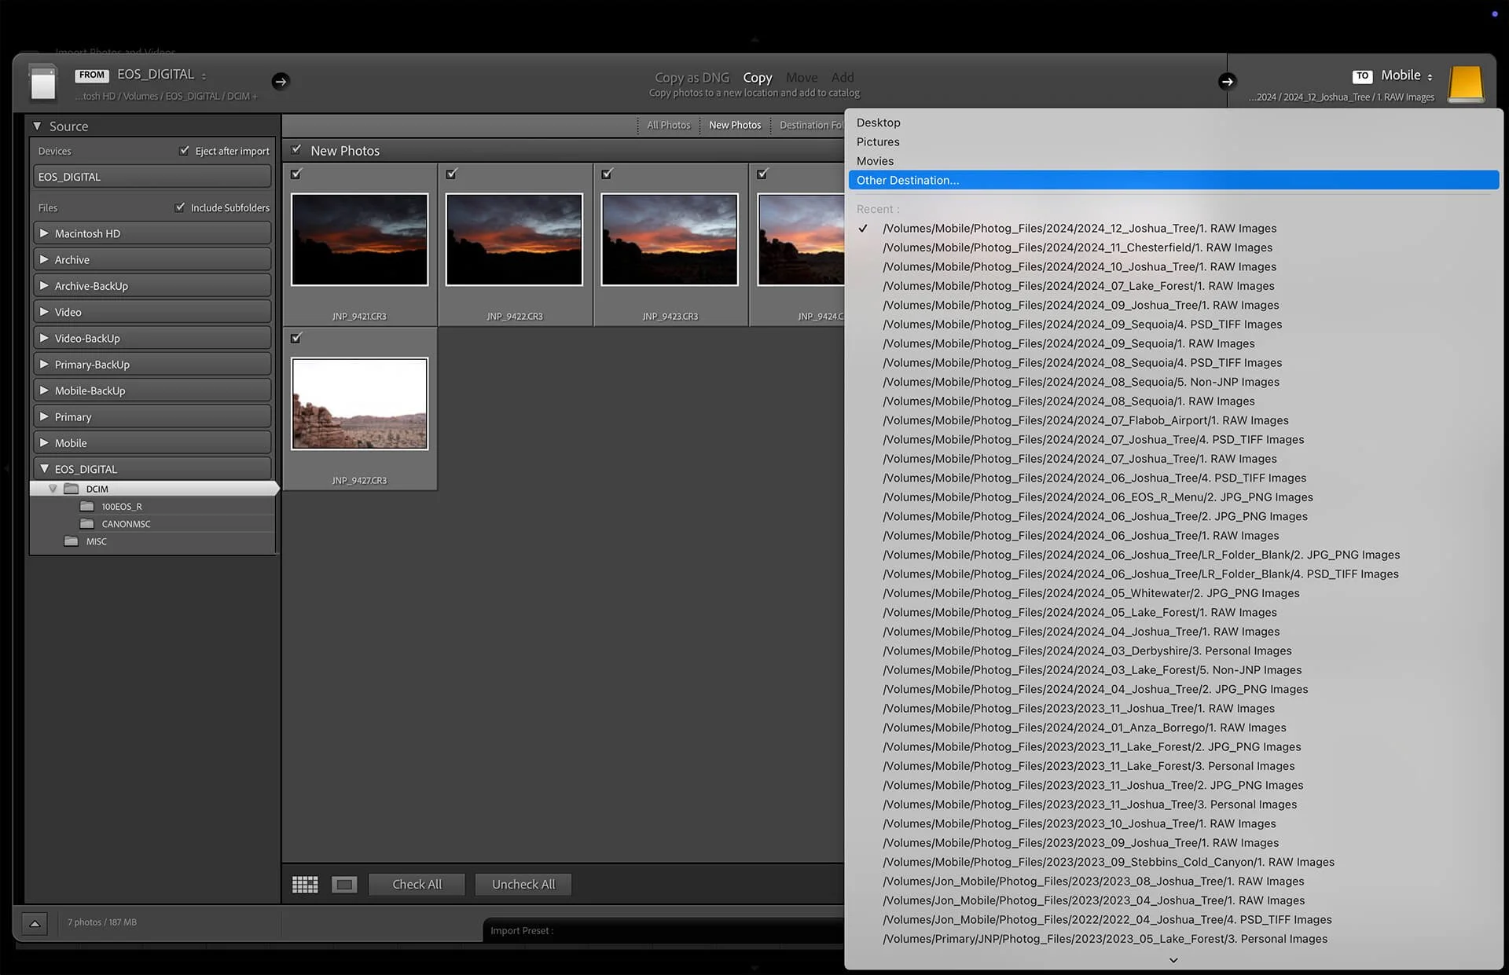Viewport: 1509px width, 975px height.
Task: Choose Other Destination... from menu
Action: pos(908,180)
